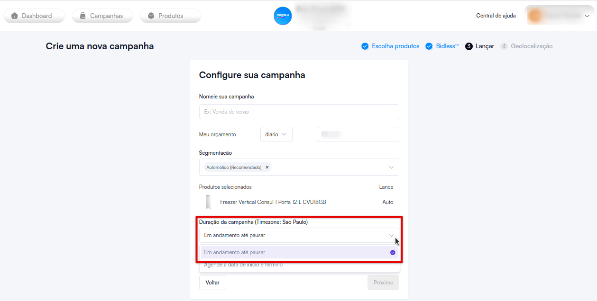Click the Produtos box icon
The width and height of the screenshot is (597, 301).
[151, 16]
